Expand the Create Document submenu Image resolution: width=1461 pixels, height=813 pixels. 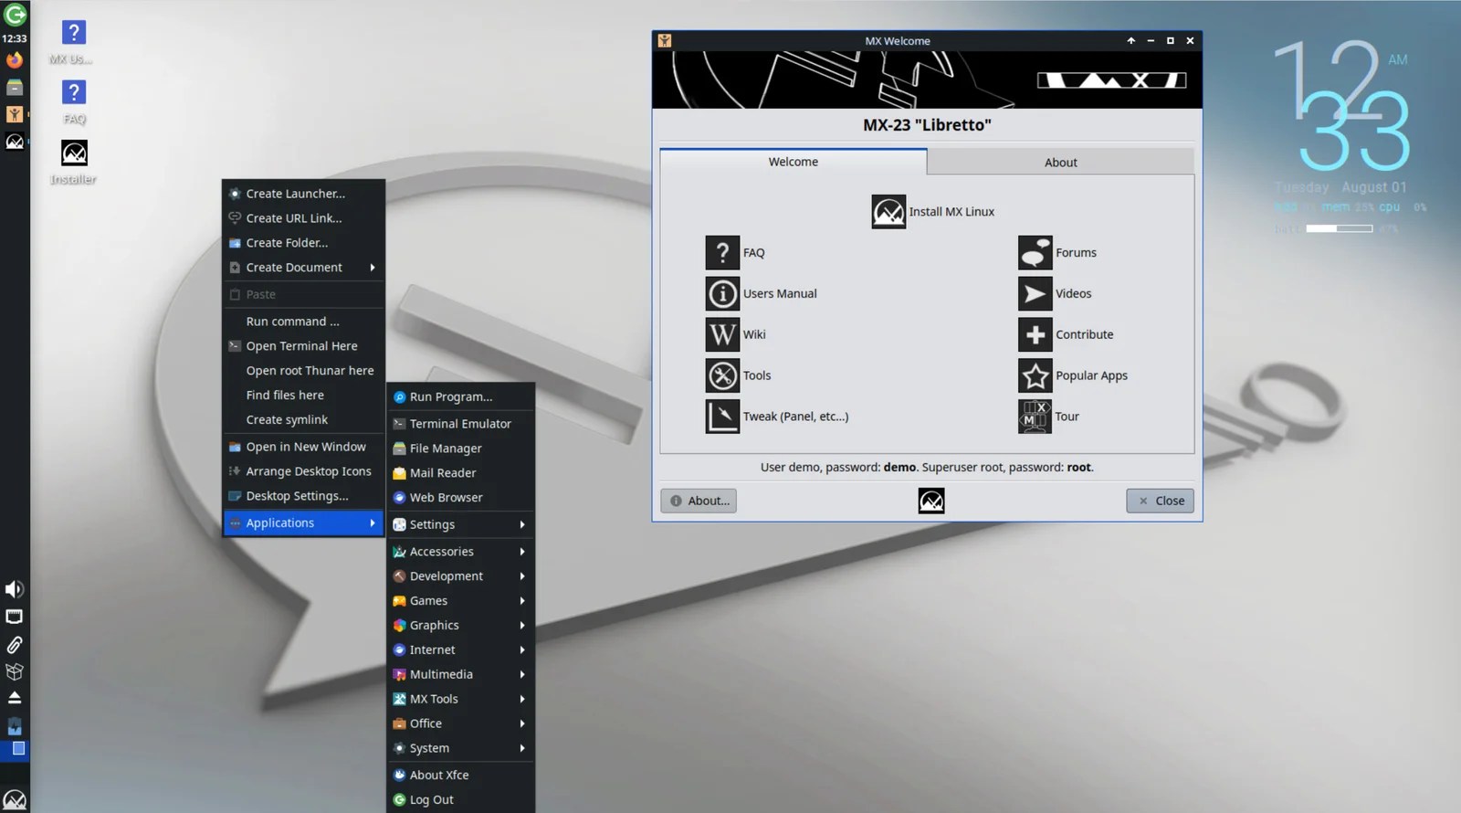click(x=304, y=268)
